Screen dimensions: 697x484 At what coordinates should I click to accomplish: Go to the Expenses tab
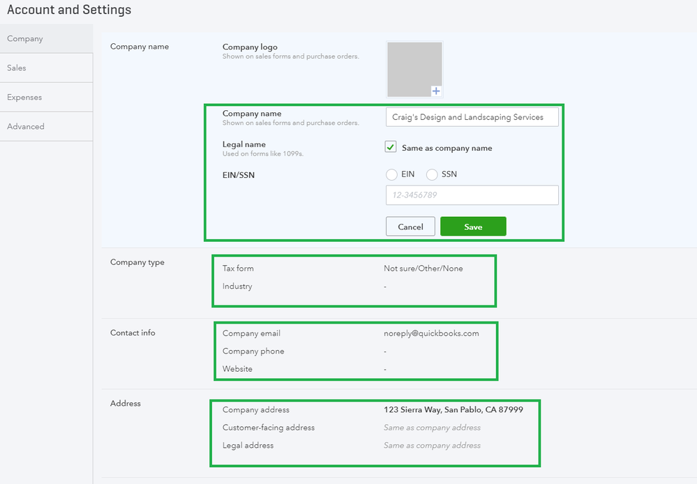tap(24, 98)
